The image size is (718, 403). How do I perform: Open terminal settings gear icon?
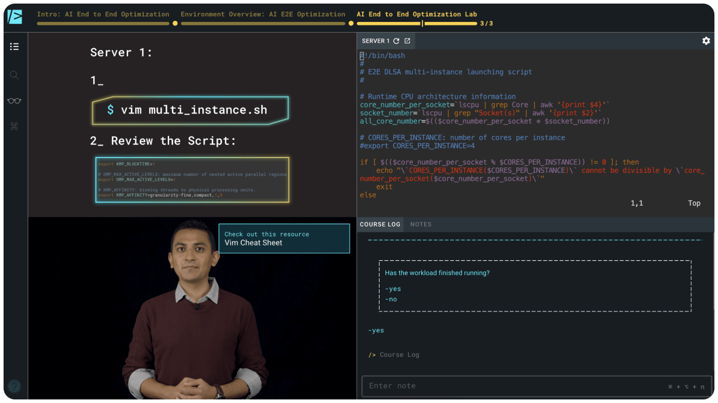(706, 41)
